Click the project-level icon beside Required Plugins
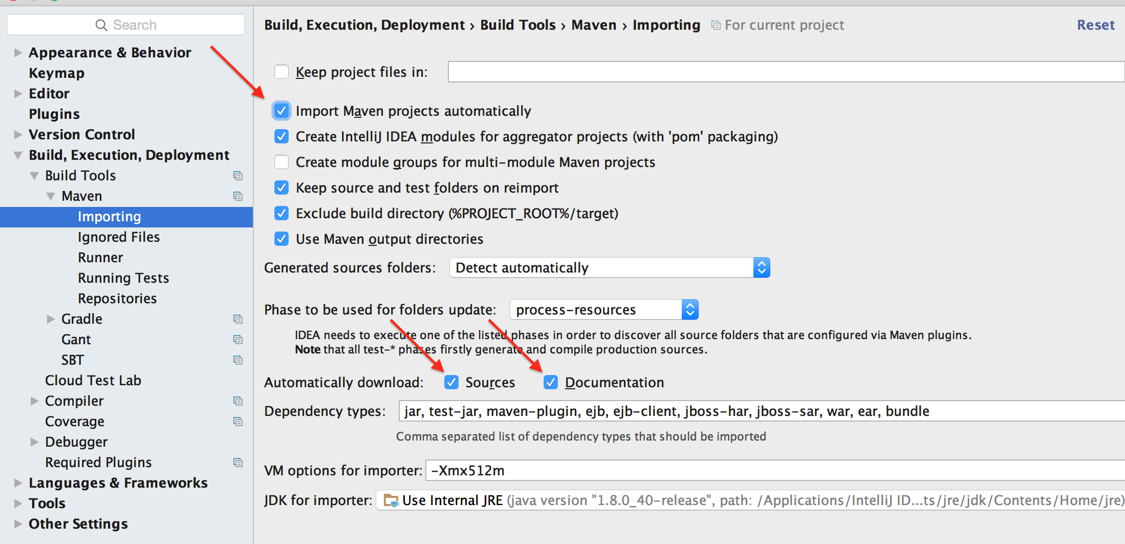 (238, 463)
